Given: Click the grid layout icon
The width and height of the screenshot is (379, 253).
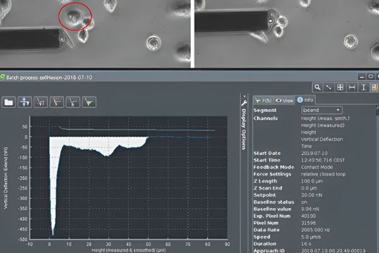Looking at the screenshot, I should click(x=340, y=87).
